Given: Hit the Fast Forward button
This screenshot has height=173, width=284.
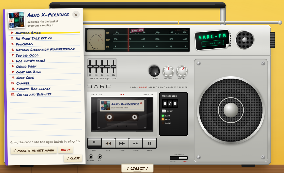Looking at the screenshot, I should 122,143.
